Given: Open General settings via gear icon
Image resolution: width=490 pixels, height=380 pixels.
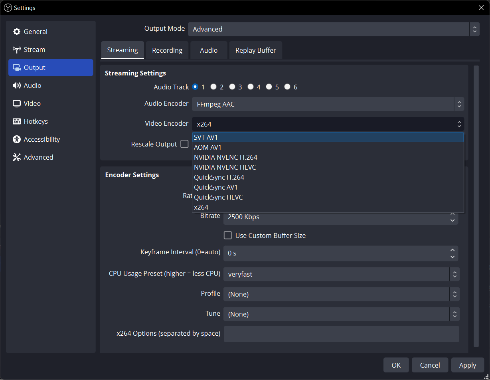Looking at the screenshot, I should (x=16, y=32).
